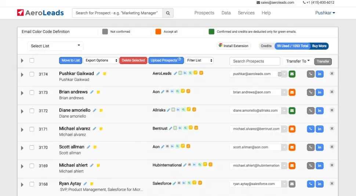The height and width of the screenshot is (196, 356).
Task: Click gray email icon for Ryan Aytay
Action: click(292, 184)
